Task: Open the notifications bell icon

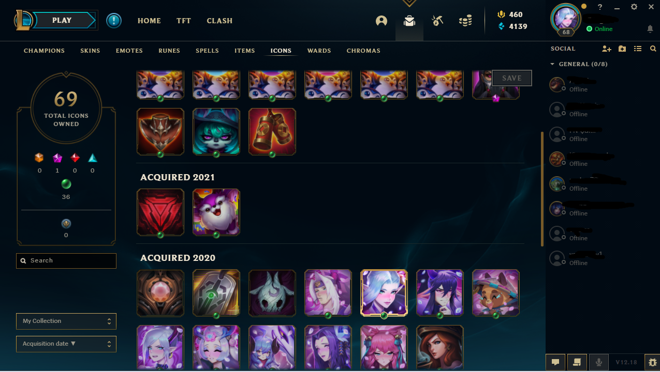Action: click(x=650, y=29)
